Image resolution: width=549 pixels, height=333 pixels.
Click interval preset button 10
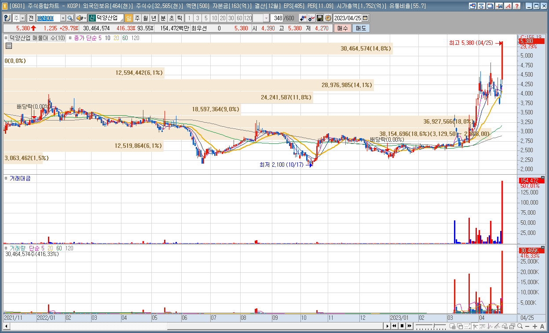(x=214, y=18)
